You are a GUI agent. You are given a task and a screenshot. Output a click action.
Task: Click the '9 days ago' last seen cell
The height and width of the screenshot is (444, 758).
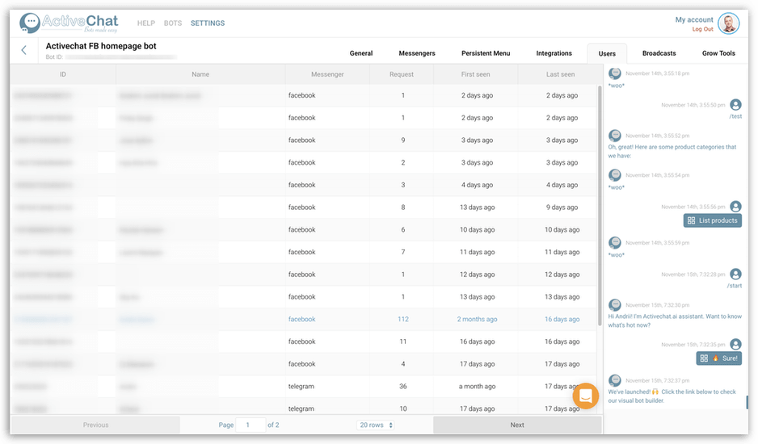[x=562, y=207]
